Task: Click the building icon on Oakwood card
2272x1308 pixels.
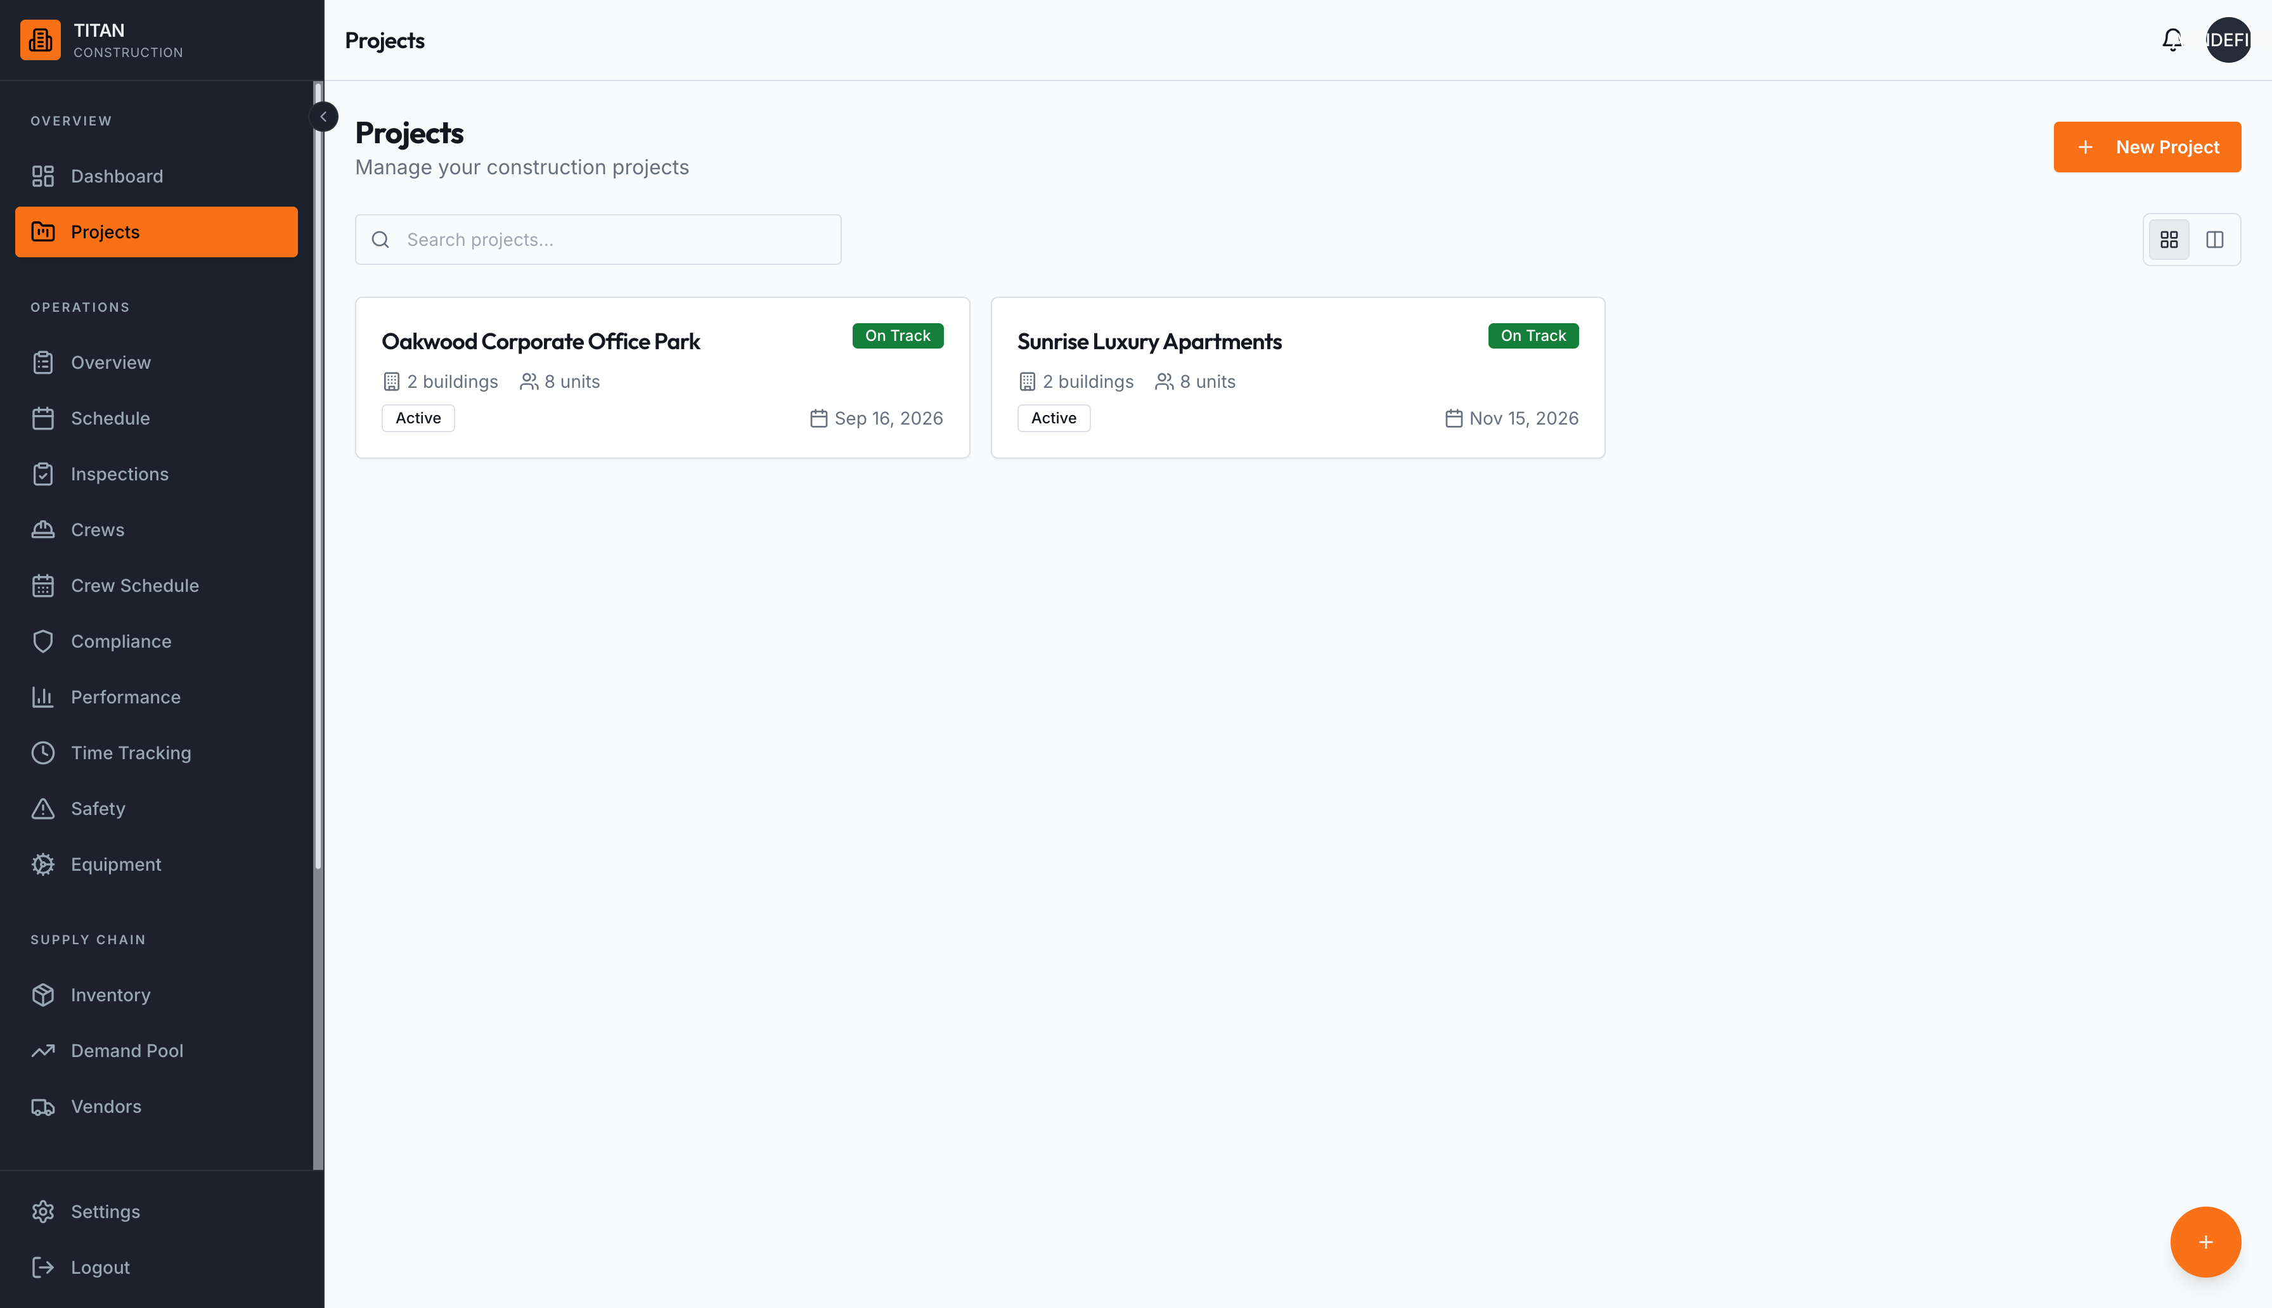Action: pyautogui.click(x=392, y=381)
